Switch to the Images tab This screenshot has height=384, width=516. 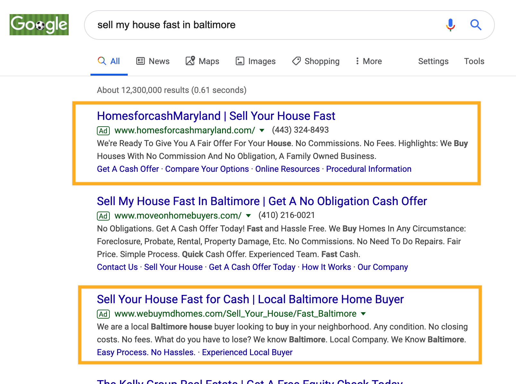click(x=255, y=61)
